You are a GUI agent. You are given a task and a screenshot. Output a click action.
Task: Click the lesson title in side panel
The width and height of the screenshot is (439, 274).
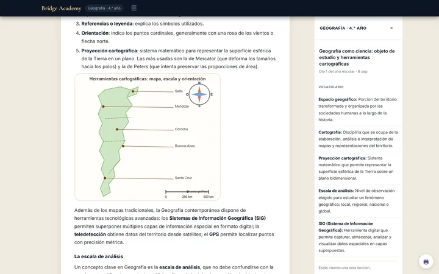(357, 57)
